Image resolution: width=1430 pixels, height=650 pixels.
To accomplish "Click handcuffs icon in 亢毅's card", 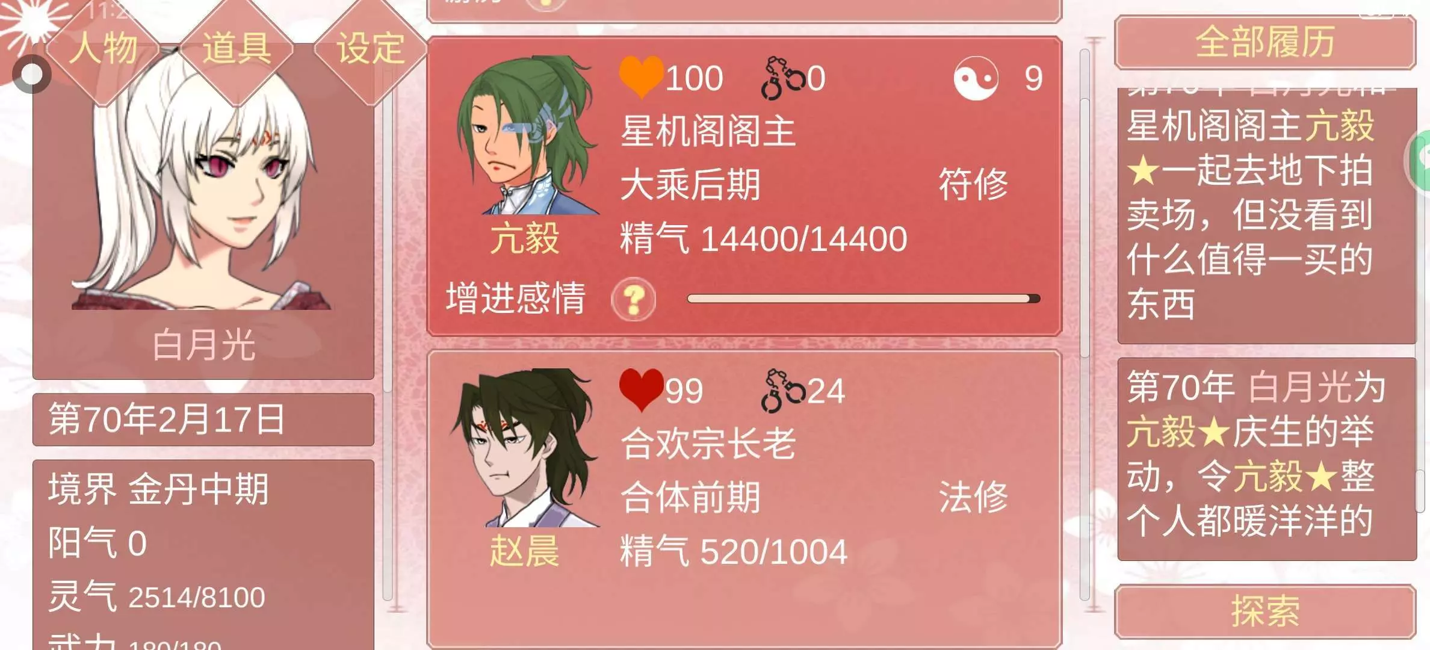I will pyautogui.click(x=782, y=78).
